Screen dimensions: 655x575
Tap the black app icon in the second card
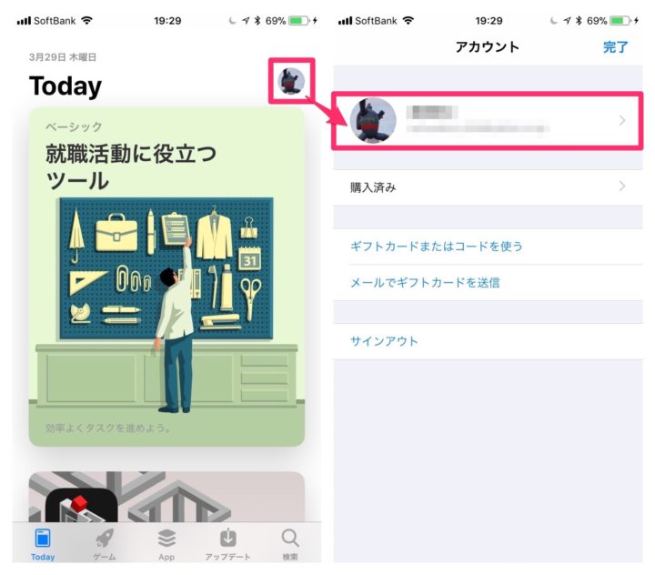[x=82, y=505]
